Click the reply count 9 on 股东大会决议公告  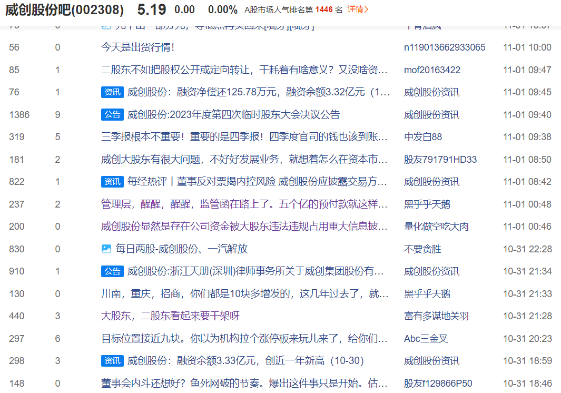pyautogui.click(x=57, y=114)
